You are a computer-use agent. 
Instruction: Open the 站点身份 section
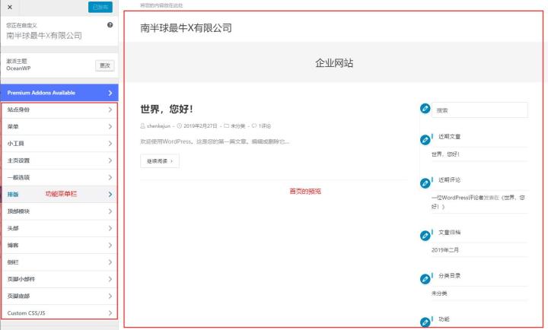click(59, 109)
